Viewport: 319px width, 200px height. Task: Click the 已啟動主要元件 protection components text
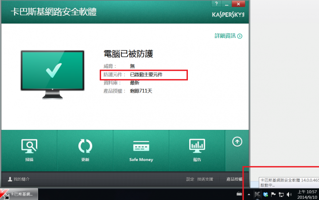146,75
